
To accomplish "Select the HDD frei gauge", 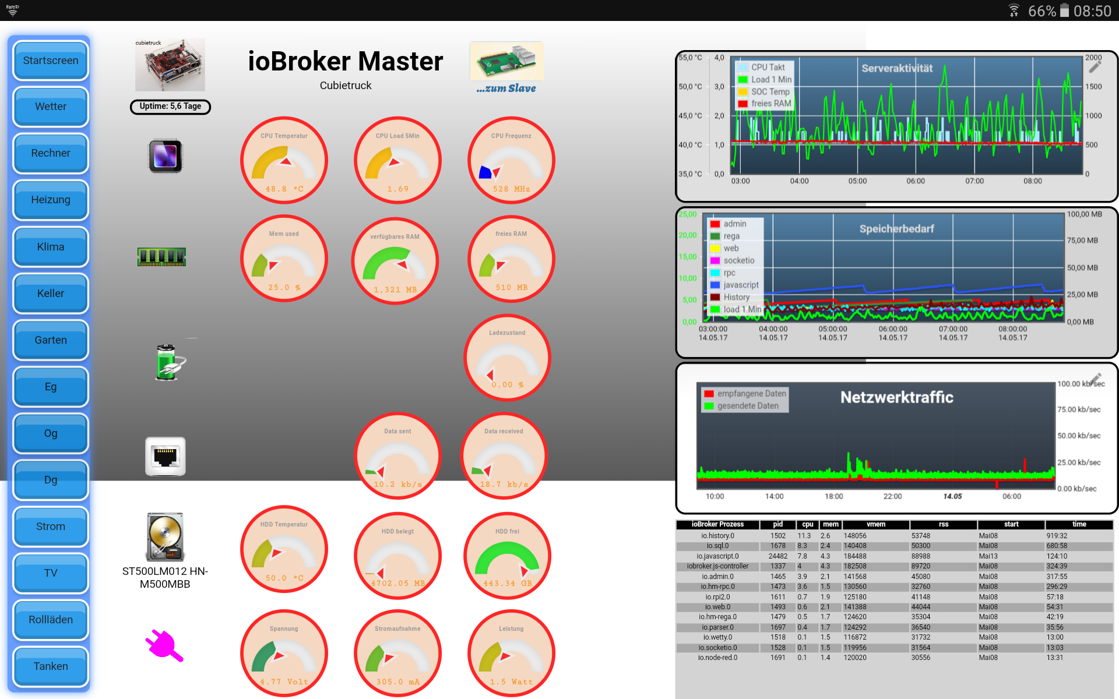I will pos(507,556).
